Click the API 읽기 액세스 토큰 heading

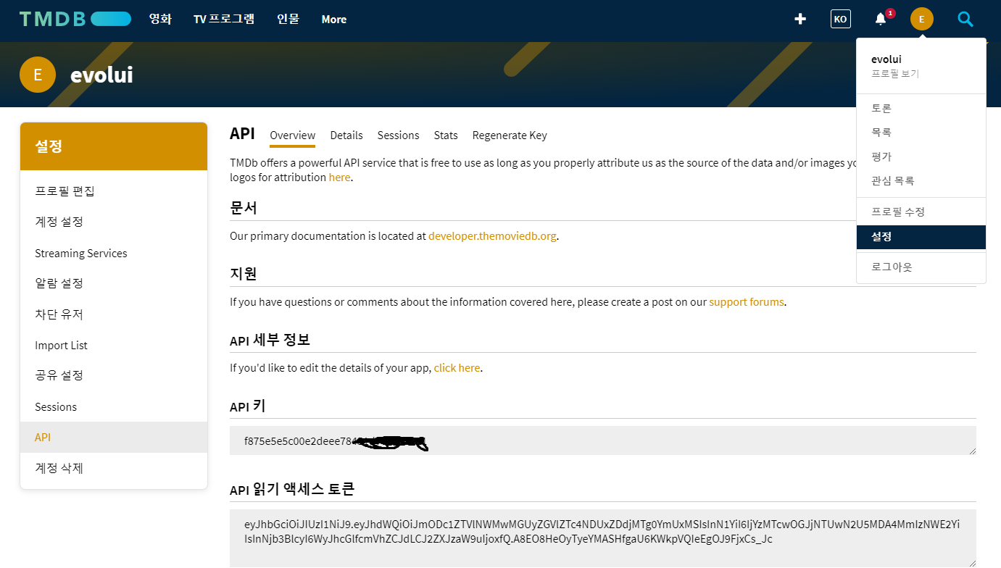tap(292, 490)
